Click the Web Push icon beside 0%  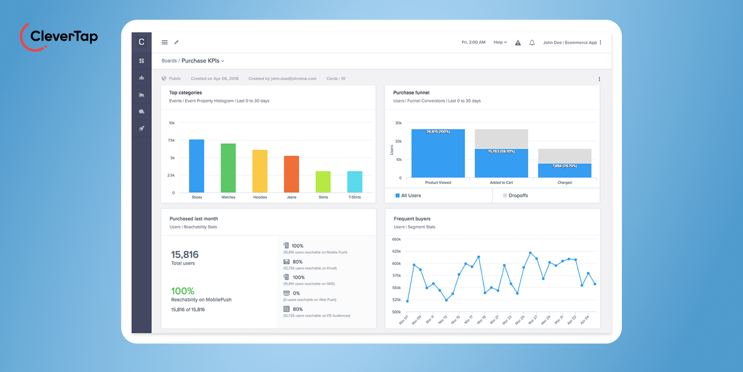[x=286, y=293]
